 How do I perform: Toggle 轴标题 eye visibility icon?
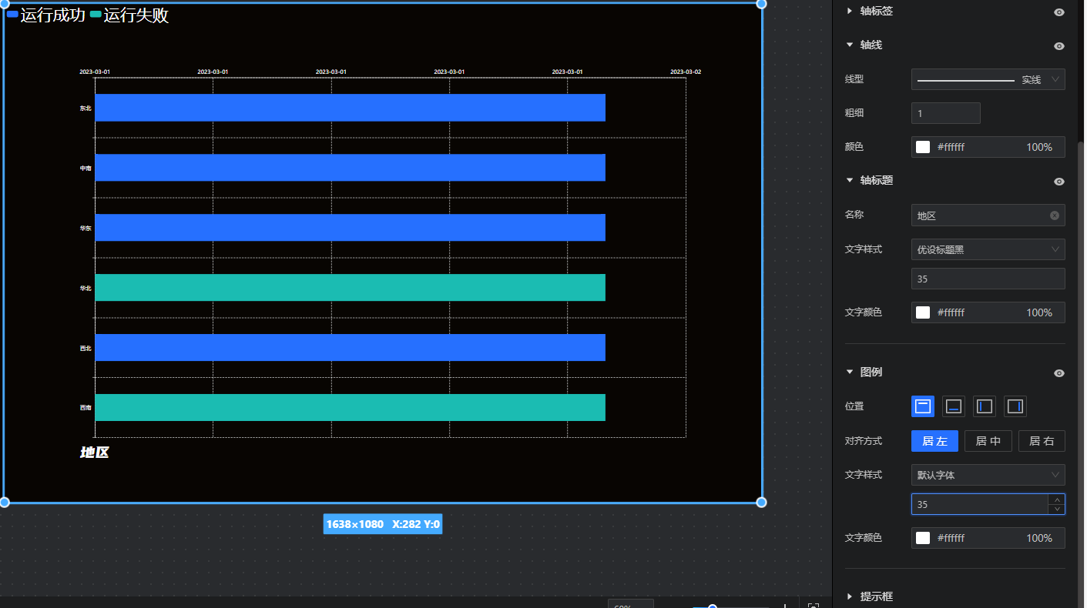click(1058, 182)
